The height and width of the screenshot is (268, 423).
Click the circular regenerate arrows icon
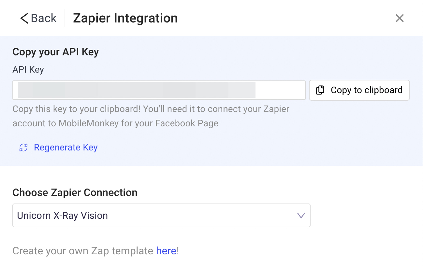[x=23, y=148]
